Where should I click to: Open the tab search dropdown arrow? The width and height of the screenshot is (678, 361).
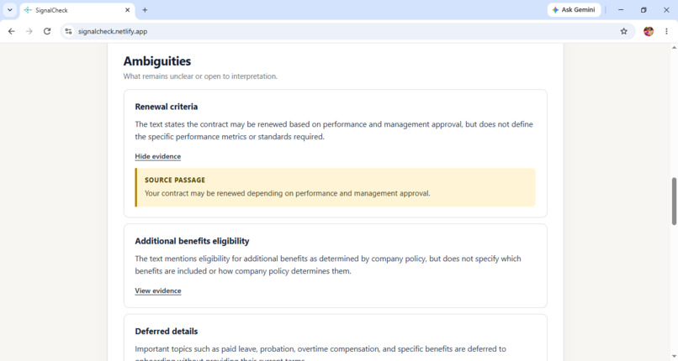(9, 10)
